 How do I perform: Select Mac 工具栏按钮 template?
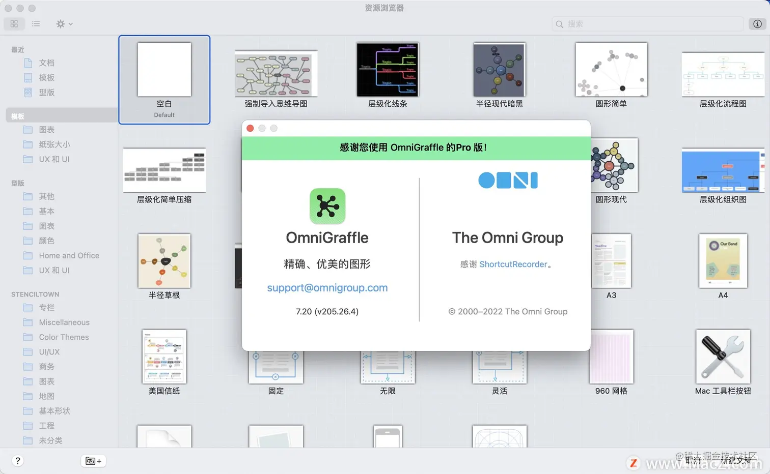pos(723,357)
